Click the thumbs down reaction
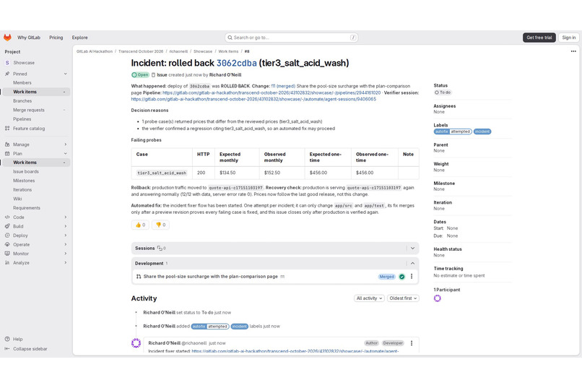 tap(160, 225)
